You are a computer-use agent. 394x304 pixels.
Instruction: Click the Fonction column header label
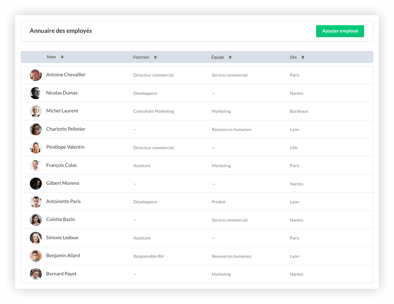coord(141,57)
